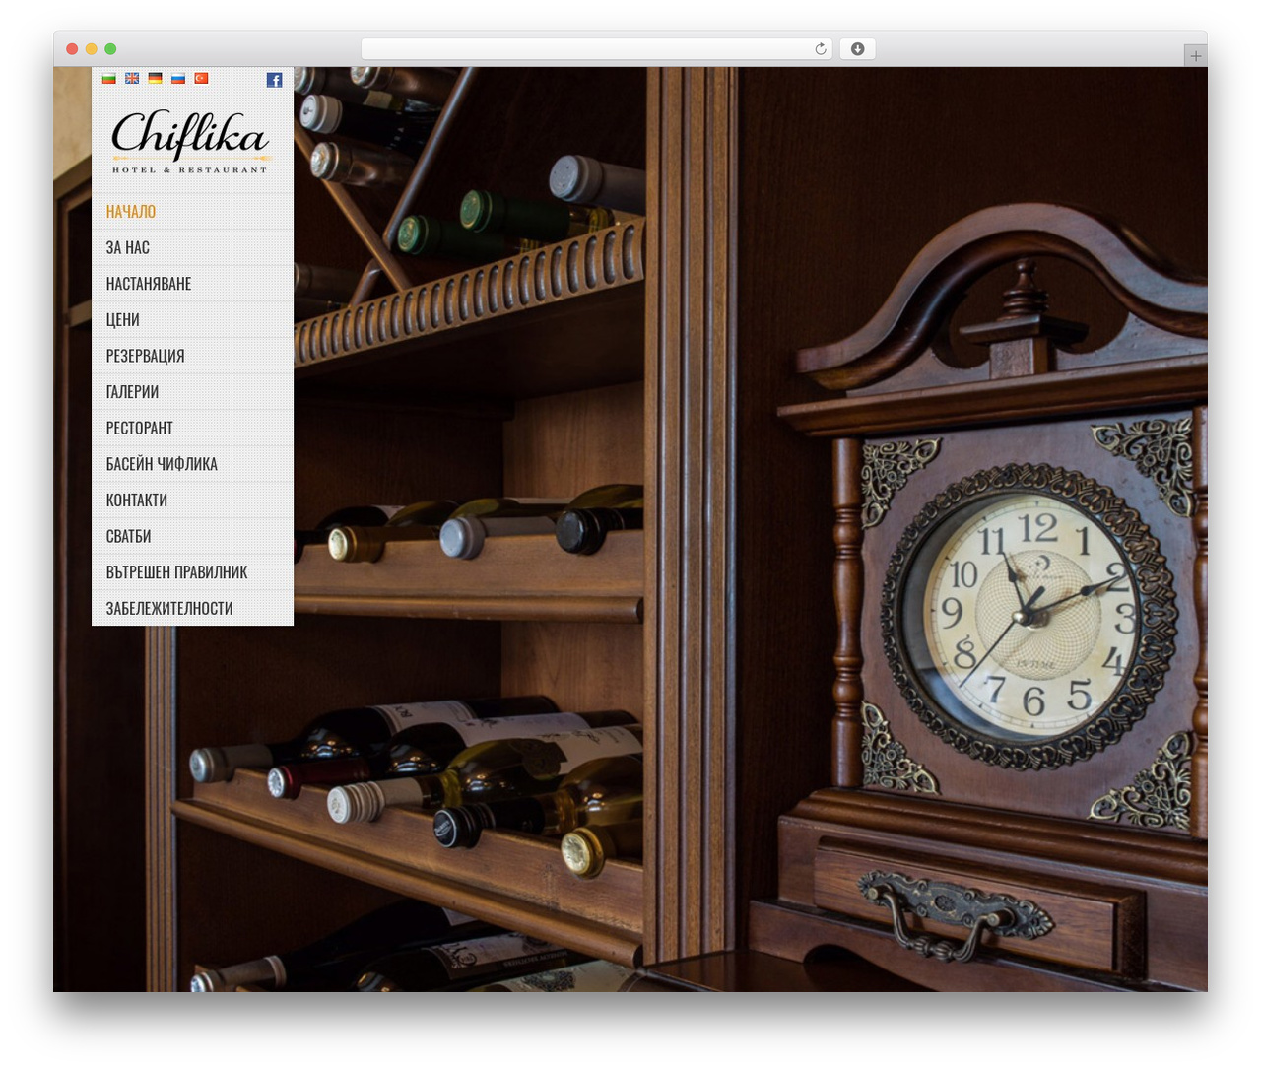Select БАСЕЙН ЧИФЛИКА in the menu

click(192, 464)
